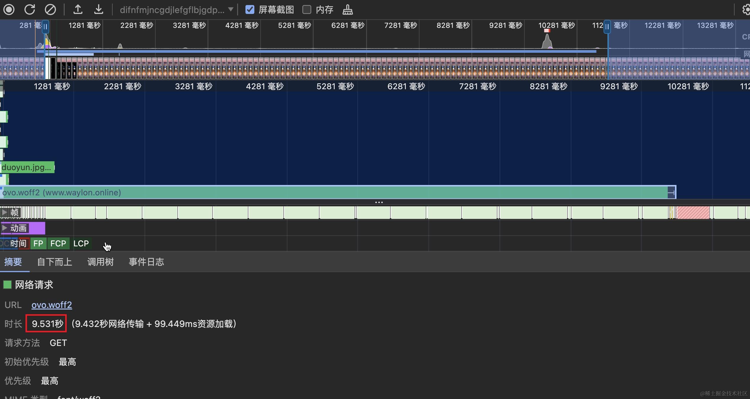Click reload and record profiling icon

pyautogui.click(x=30, y=9)
